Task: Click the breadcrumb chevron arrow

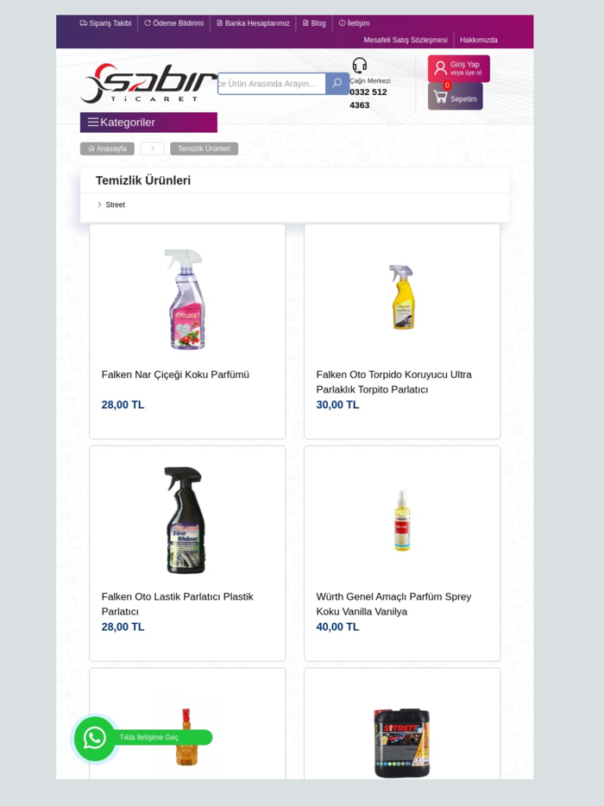Action: 152,148
